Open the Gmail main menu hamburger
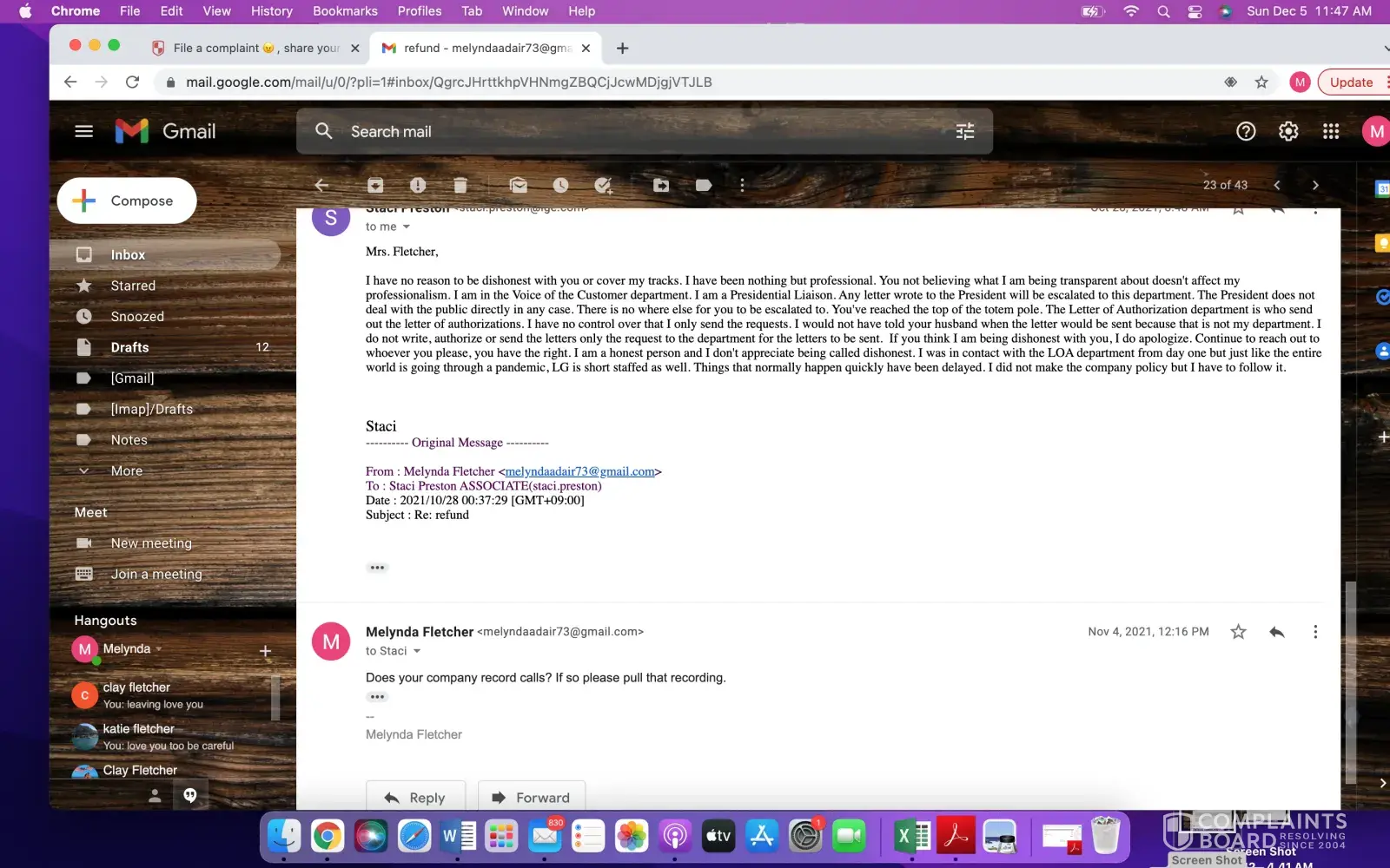 [x=83, y=131]
